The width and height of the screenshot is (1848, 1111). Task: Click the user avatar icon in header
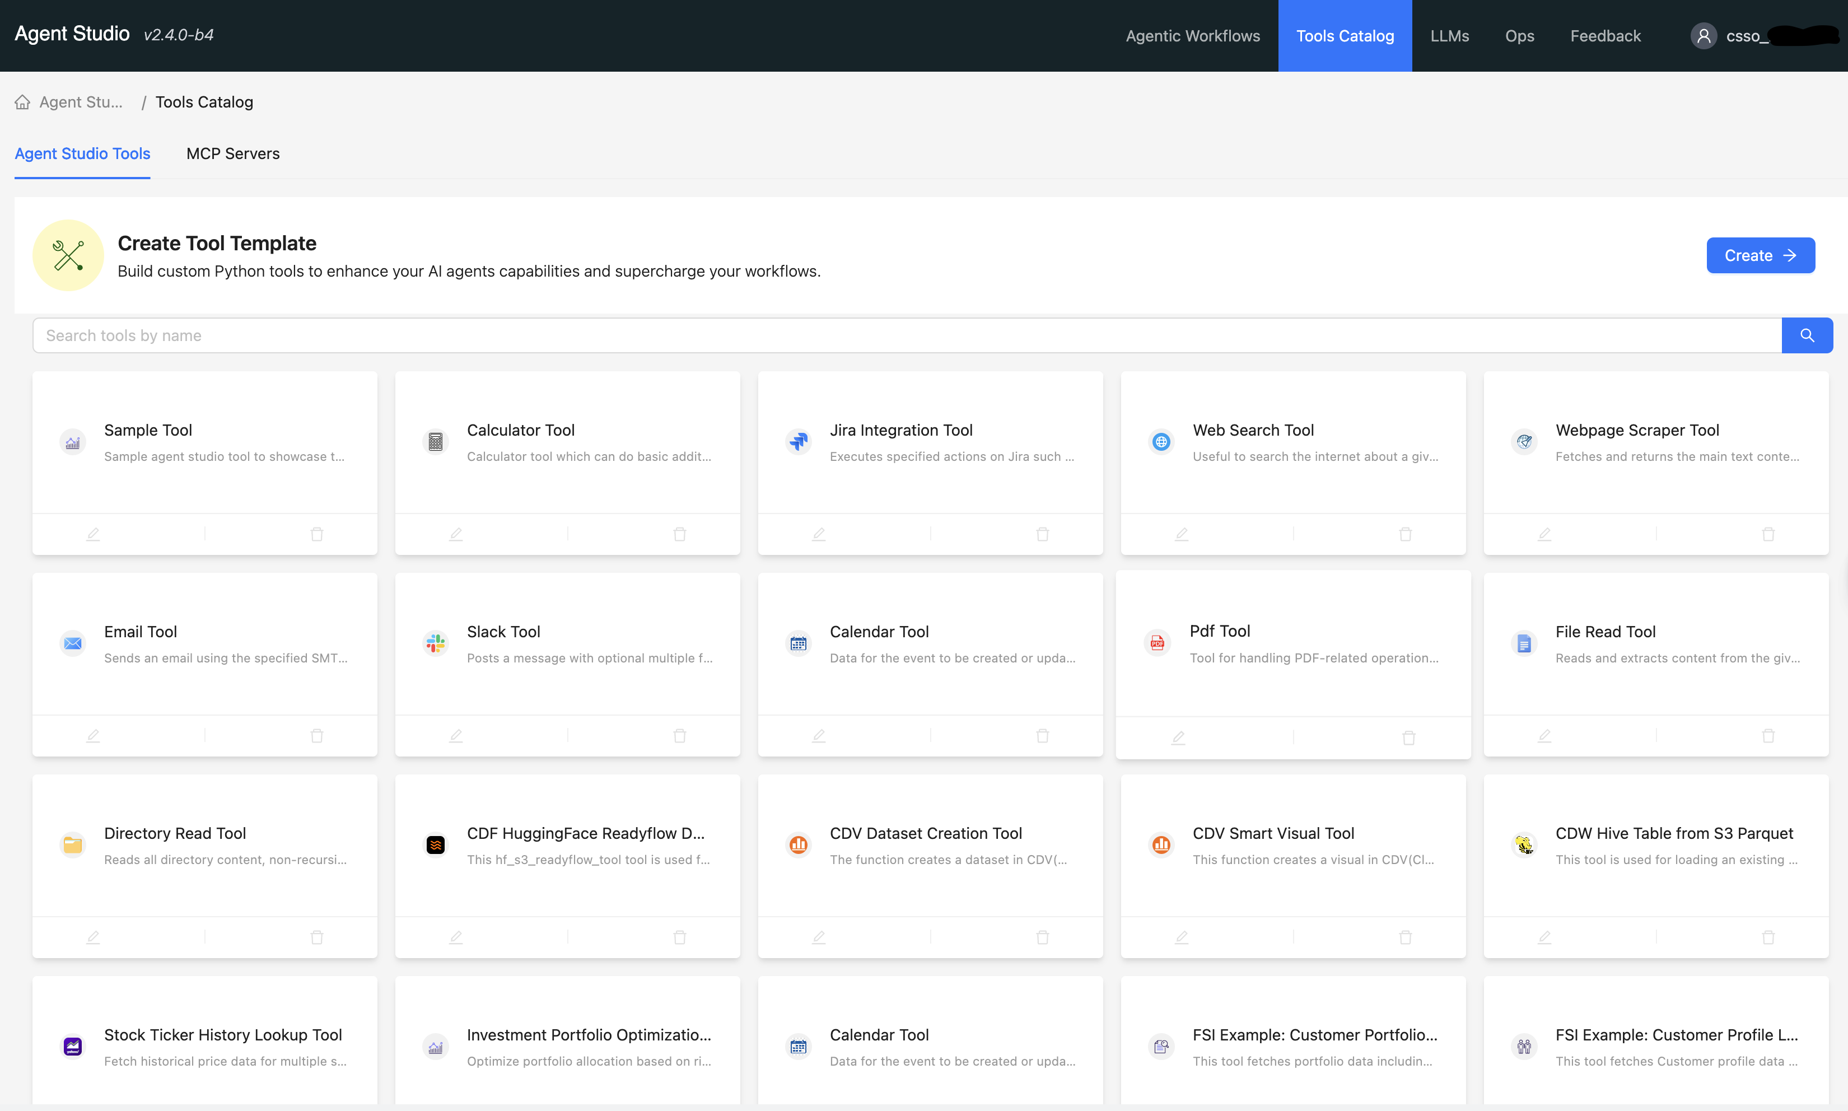coord(1703,36)
